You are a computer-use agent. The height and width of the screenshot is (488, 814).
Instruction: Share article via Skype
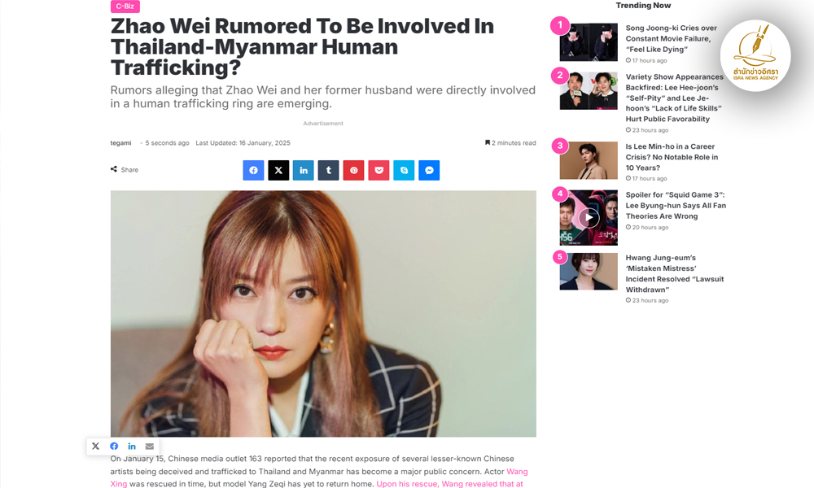pos(404,170)
